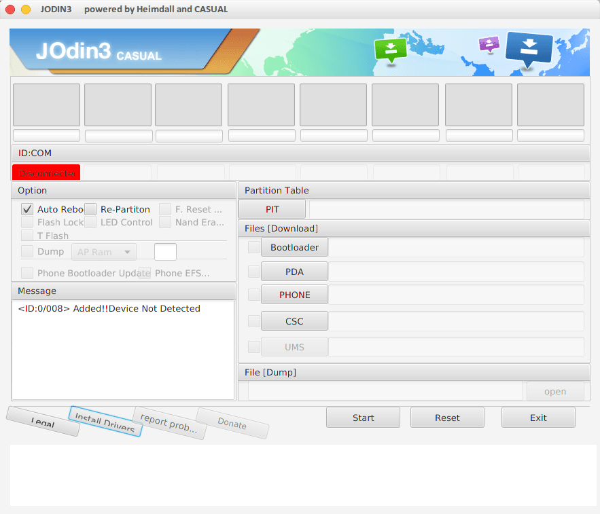Start the flashing process
Screen dimensions: 600x514
click(x=363, y=418)
